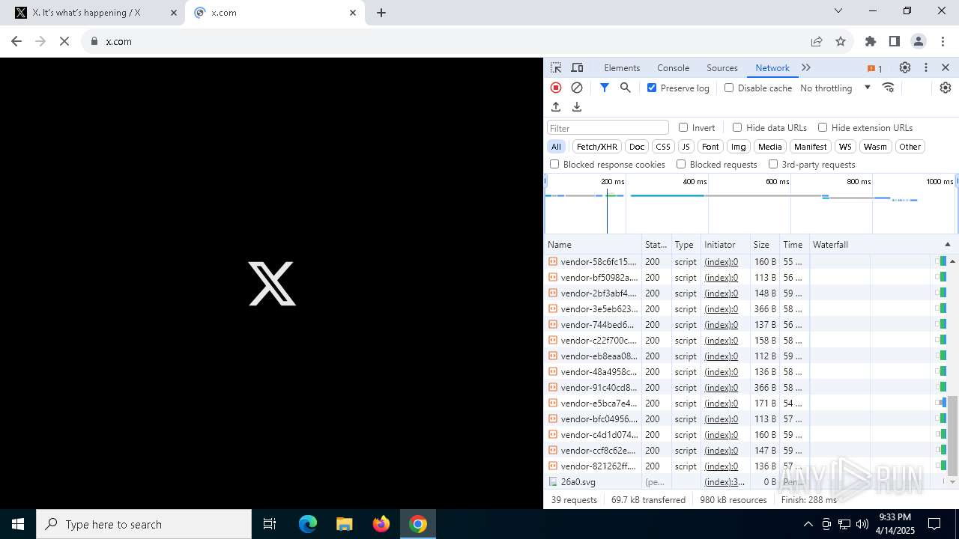Share this page icon in address bar
This screenshot has height=539, width=959.
click(x=817, y=41)
